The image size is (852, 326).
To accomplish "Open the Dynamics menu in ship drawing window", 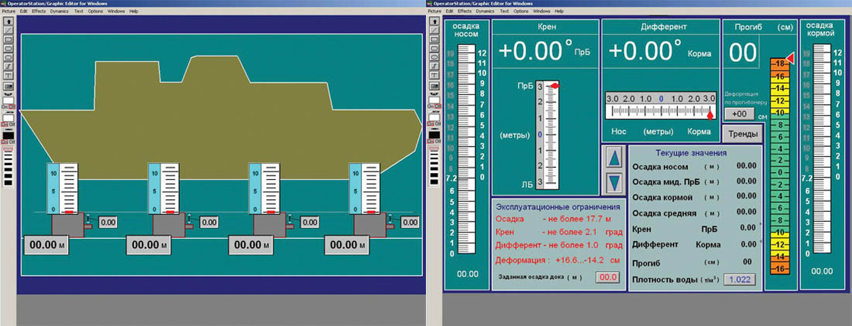I will tap(60, 11).
